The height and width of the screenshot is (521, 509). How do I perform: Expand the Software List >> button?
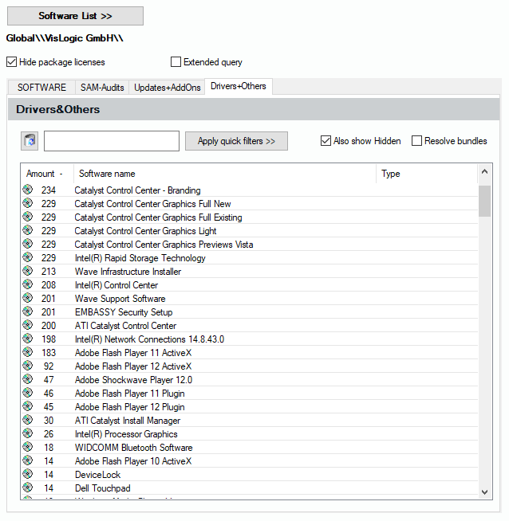click(x=75, y=16)
